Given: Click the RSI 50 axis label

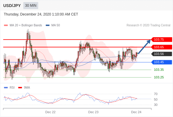Looking at the screenshot, I should coord(156,99).
